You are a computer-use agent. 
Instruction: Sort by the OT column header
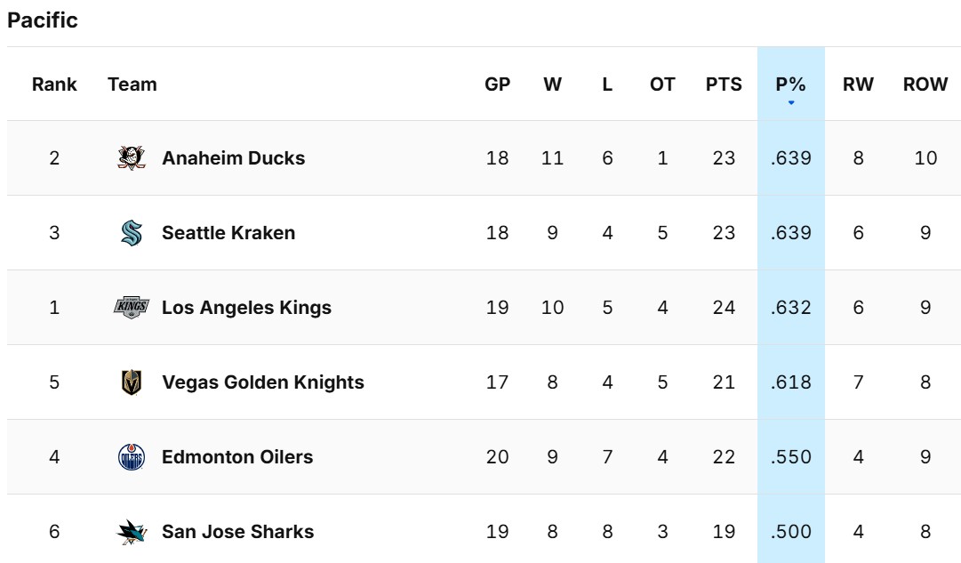(662, 84)
